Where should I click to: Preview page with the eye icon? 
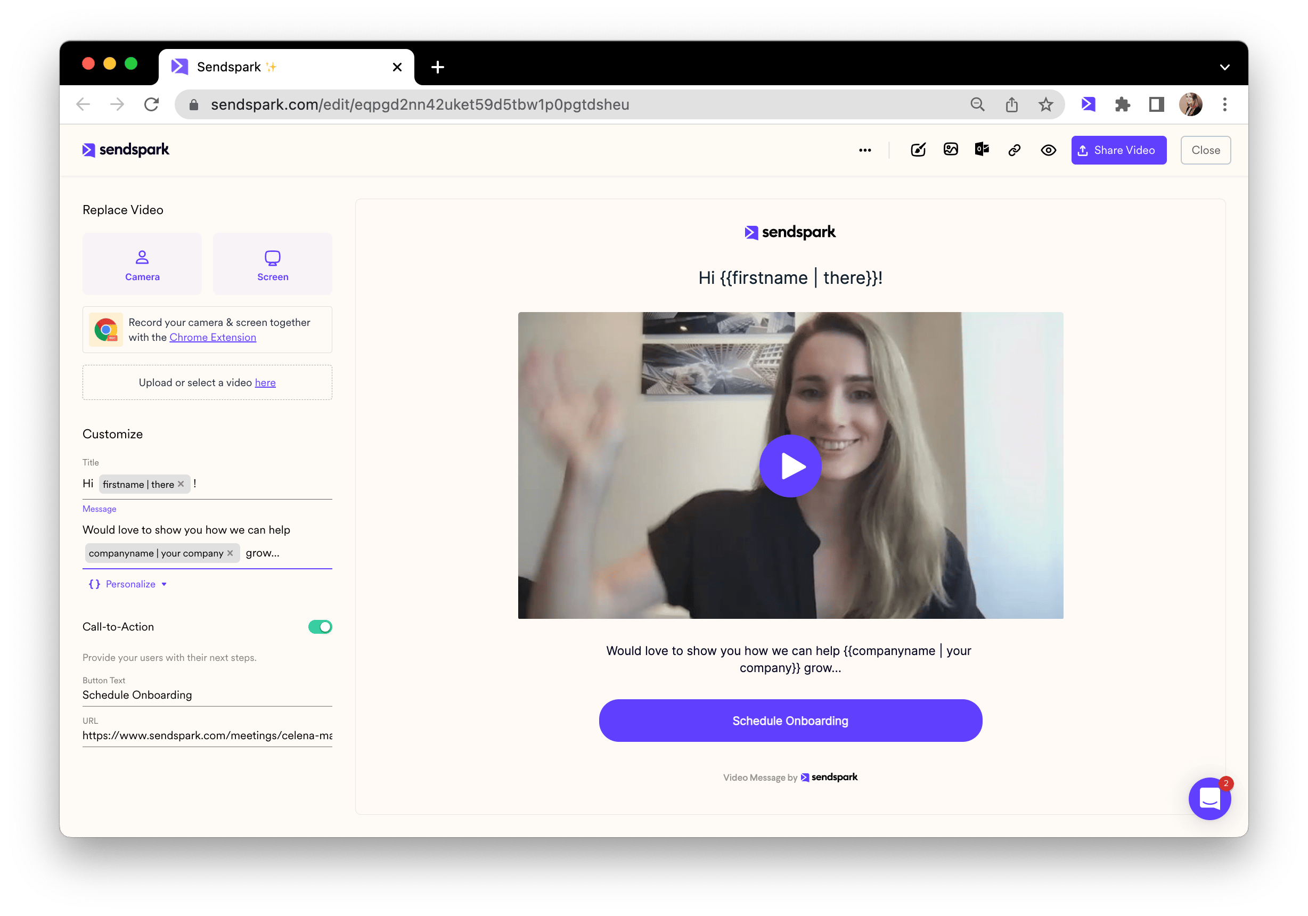[1048, 150]
